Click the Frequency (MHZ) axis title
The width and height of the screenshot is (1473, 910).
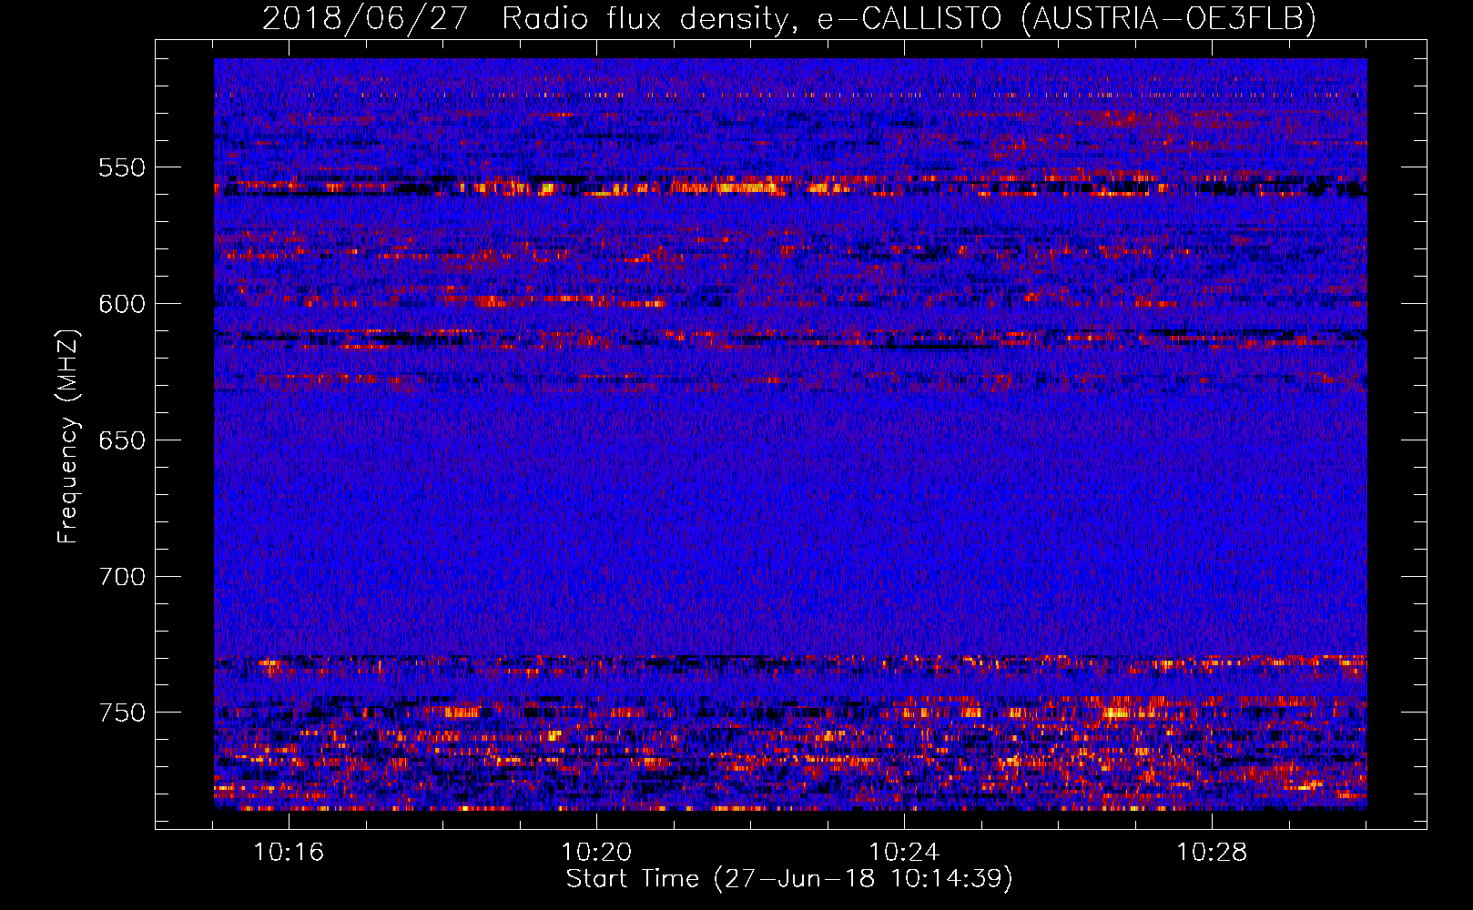point(68,436)
